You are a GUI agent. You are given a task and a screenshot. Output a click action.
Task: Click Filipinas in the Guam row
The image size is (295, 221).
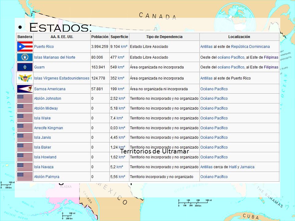[x=271, y=67]
